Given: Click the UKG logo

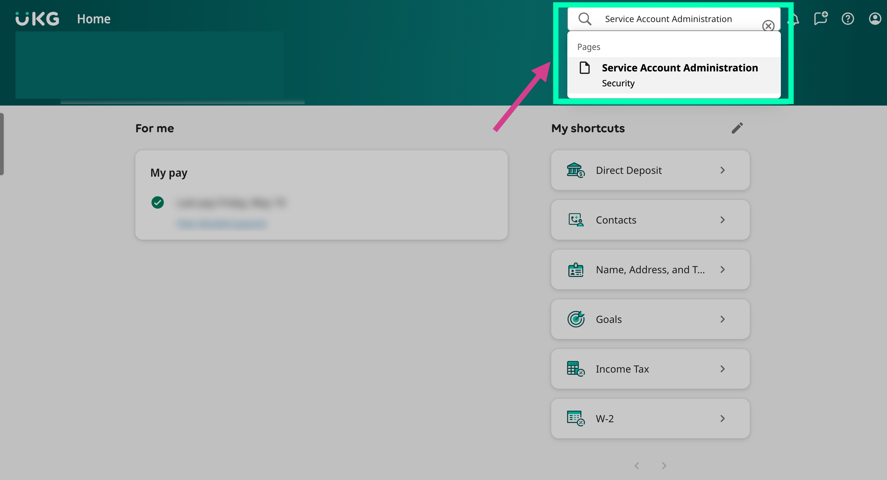Looking at the screenshot, I should point(37,19).
